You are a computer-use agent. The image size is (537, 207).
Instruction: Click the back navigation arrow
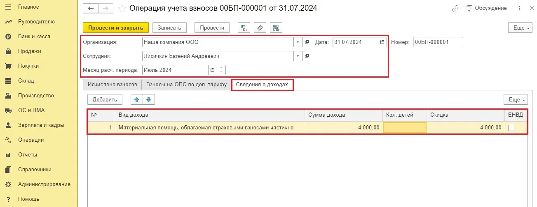[x=91, y=8]
